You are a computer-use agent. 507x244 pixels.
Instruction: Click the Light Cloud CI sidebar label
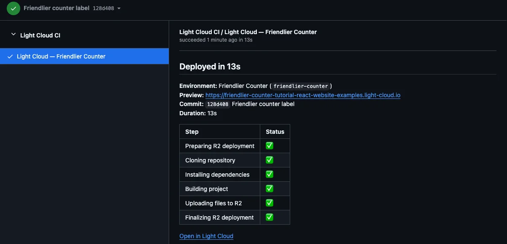tap(40, 35)
